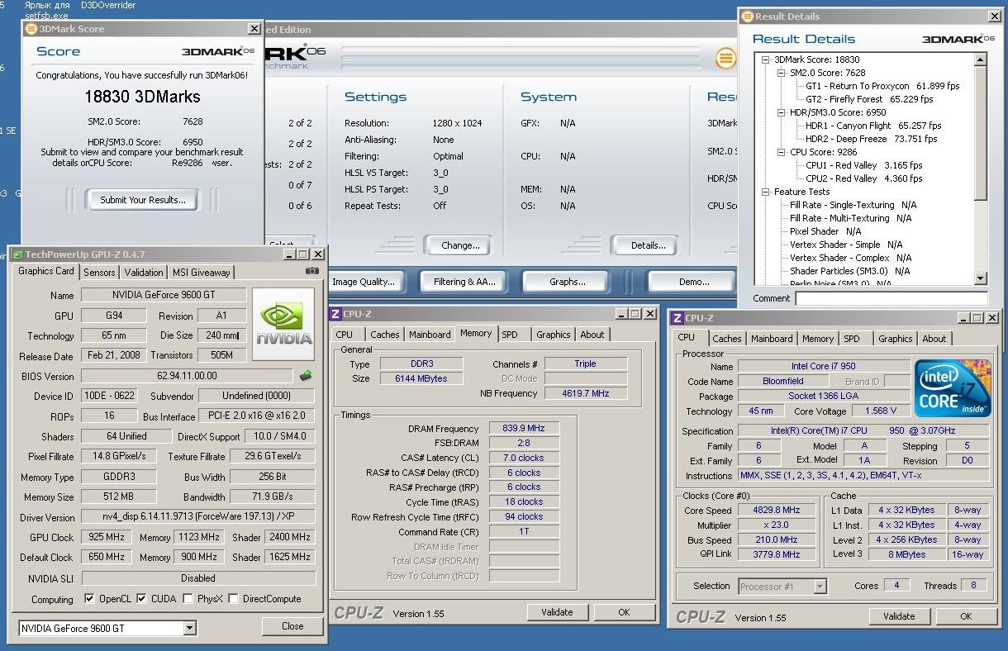
Task: Click the Close button in GPU-Z
Action: pos(292,626)
